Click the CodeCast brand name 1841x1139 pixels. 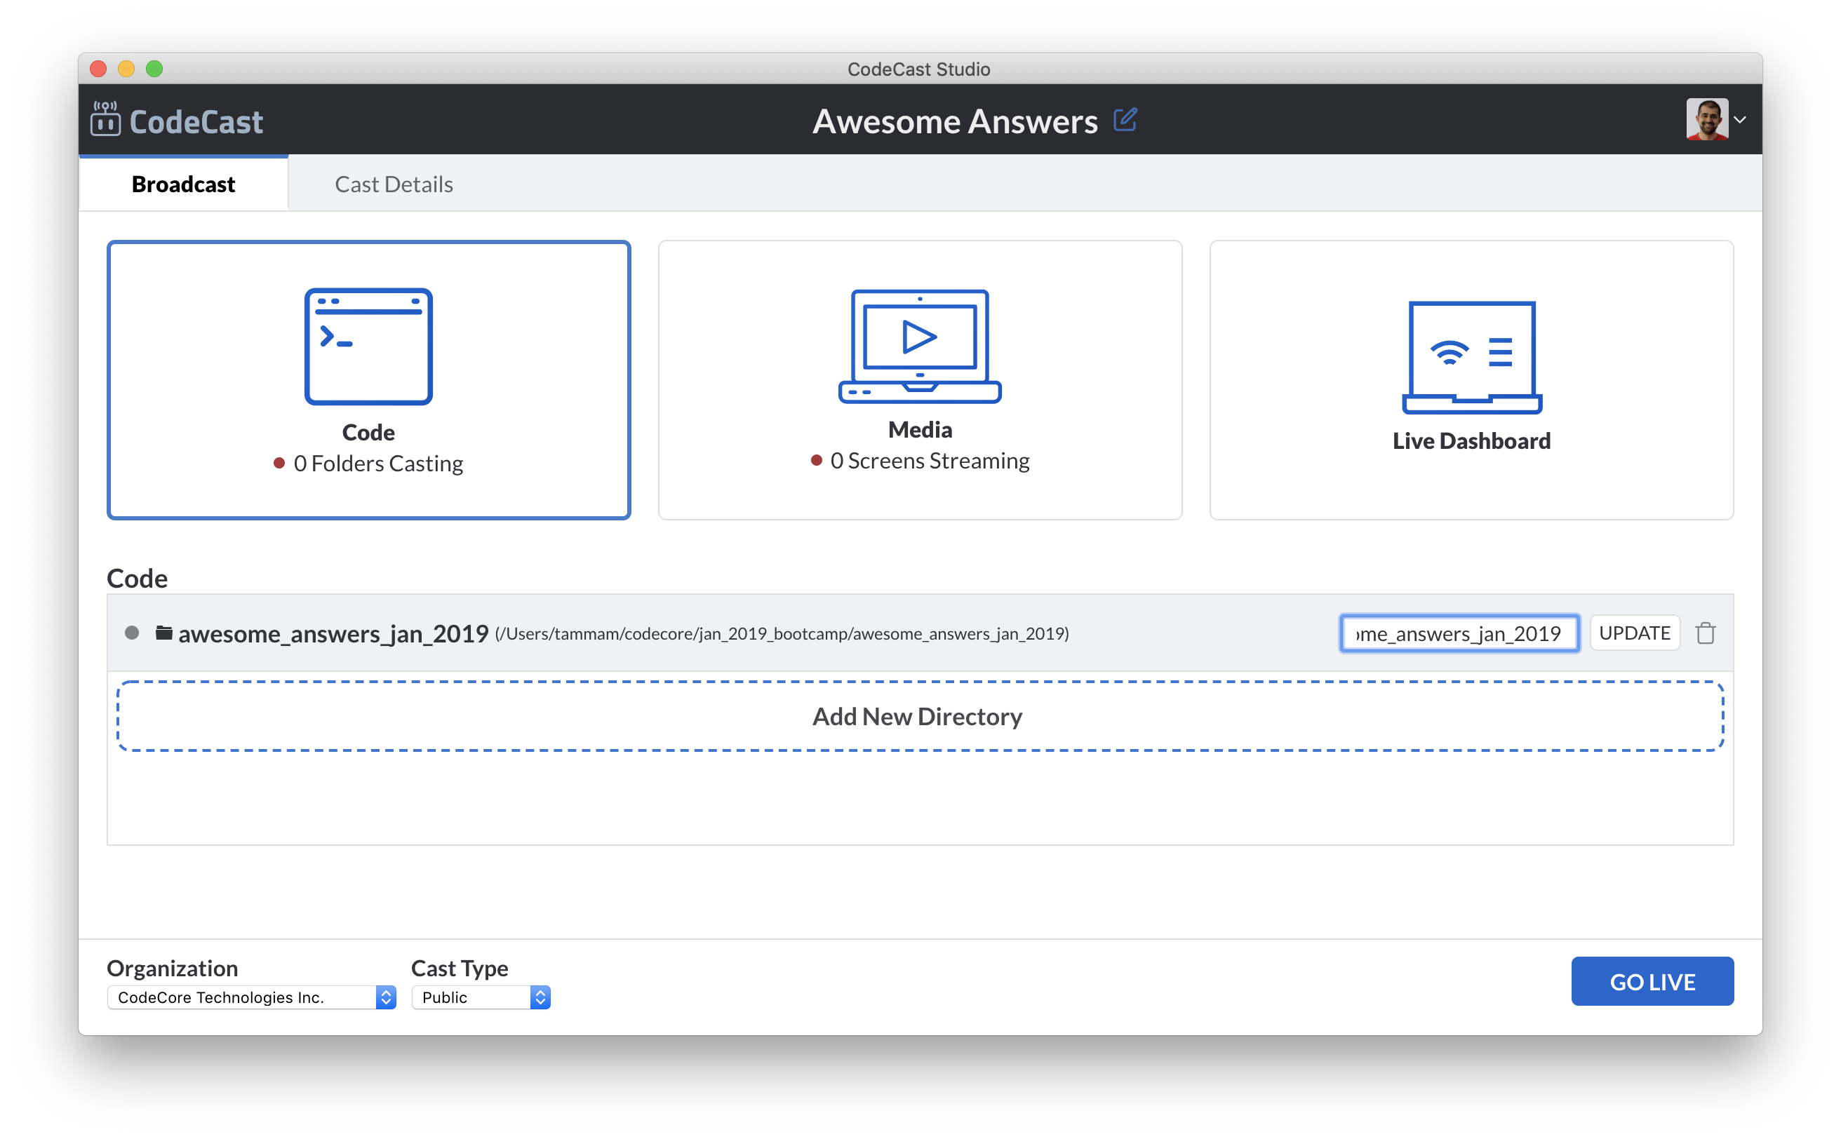tap(196, 121)
